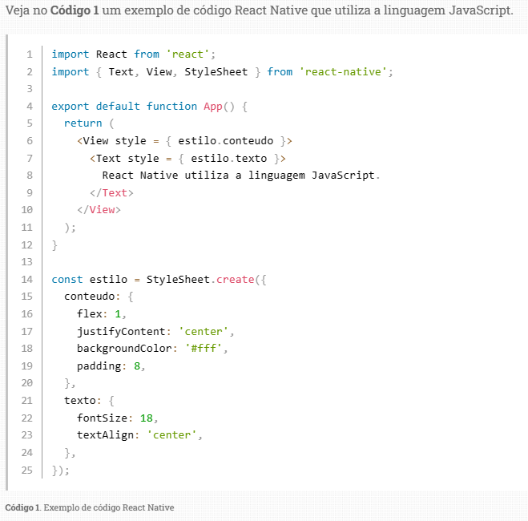The height and width of the screenshot is (521, 528).
Task: Click the closing </Text> tag
Action: tap(111, 192)
